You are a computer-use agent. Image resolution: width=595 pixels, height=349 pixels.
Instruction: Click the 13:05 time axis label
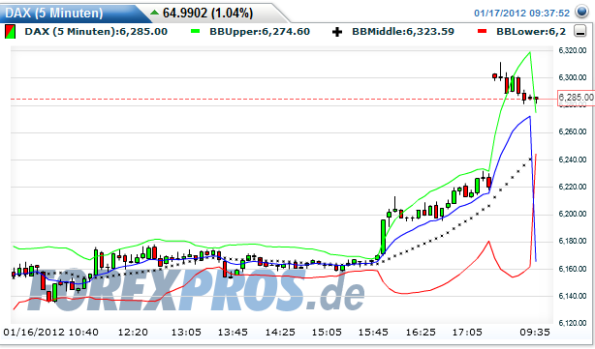[x=186, y=333]
